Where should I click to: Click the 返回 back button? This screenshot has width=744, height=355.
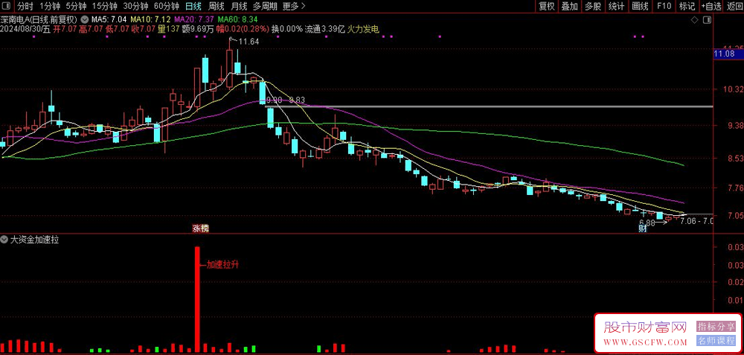(734, 6)
